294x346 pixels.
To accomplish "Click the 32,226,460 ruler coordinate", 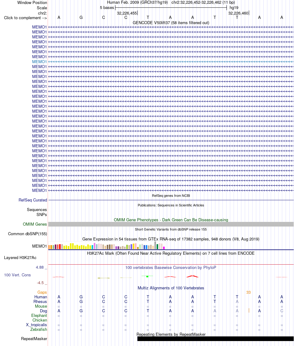I will (238, 13).
